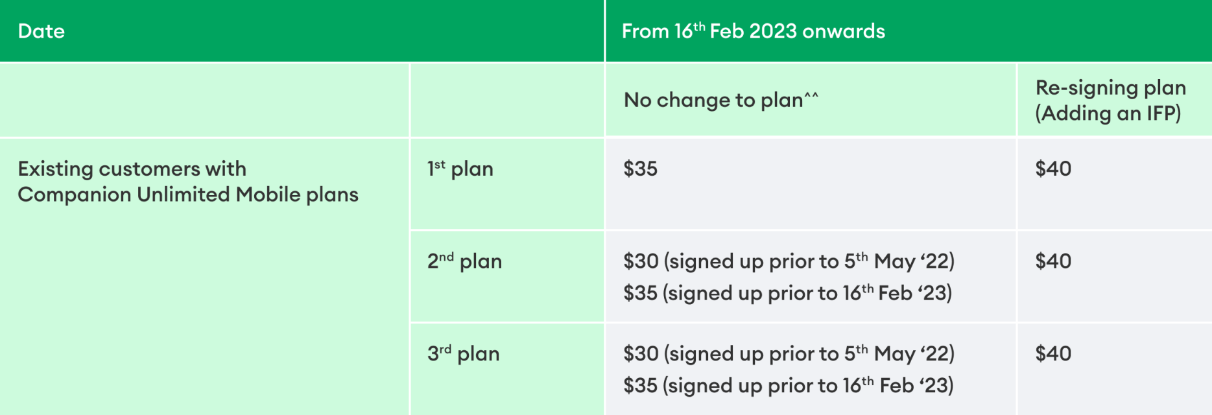This screenshot has width=1212, height=415.
Task: Click the "3rd plan" row label
Action: (463, 354)
